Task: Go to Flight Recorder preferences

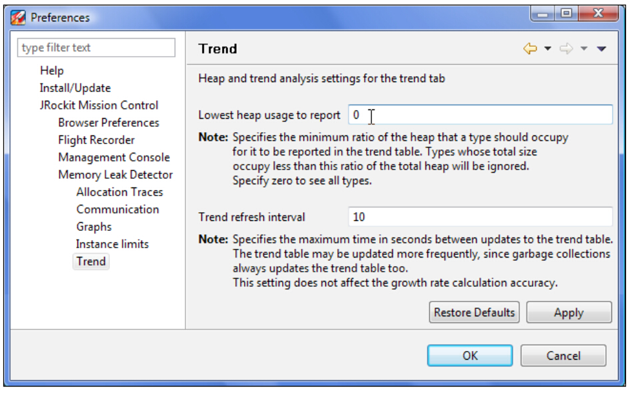Action: click(96, 140)
